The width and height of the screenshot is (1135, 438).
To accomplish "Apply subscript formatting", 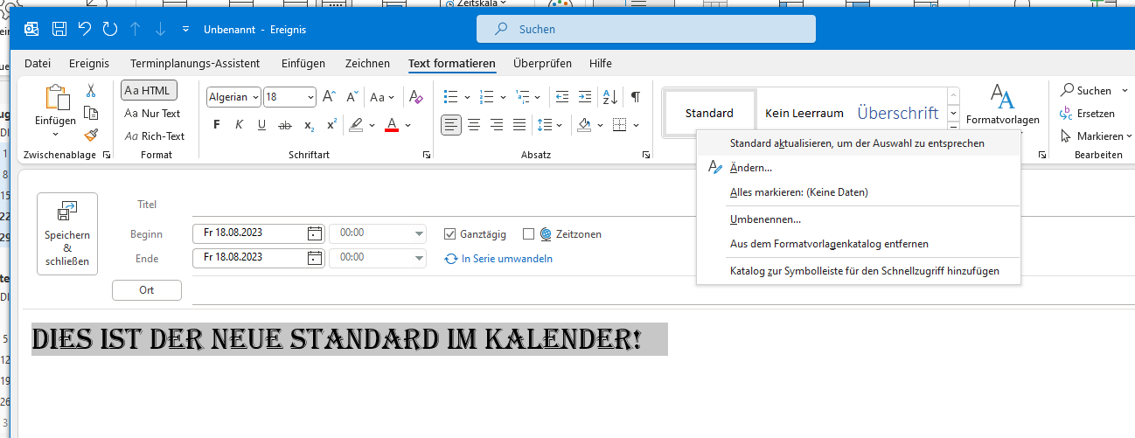I will pos(309,125).
